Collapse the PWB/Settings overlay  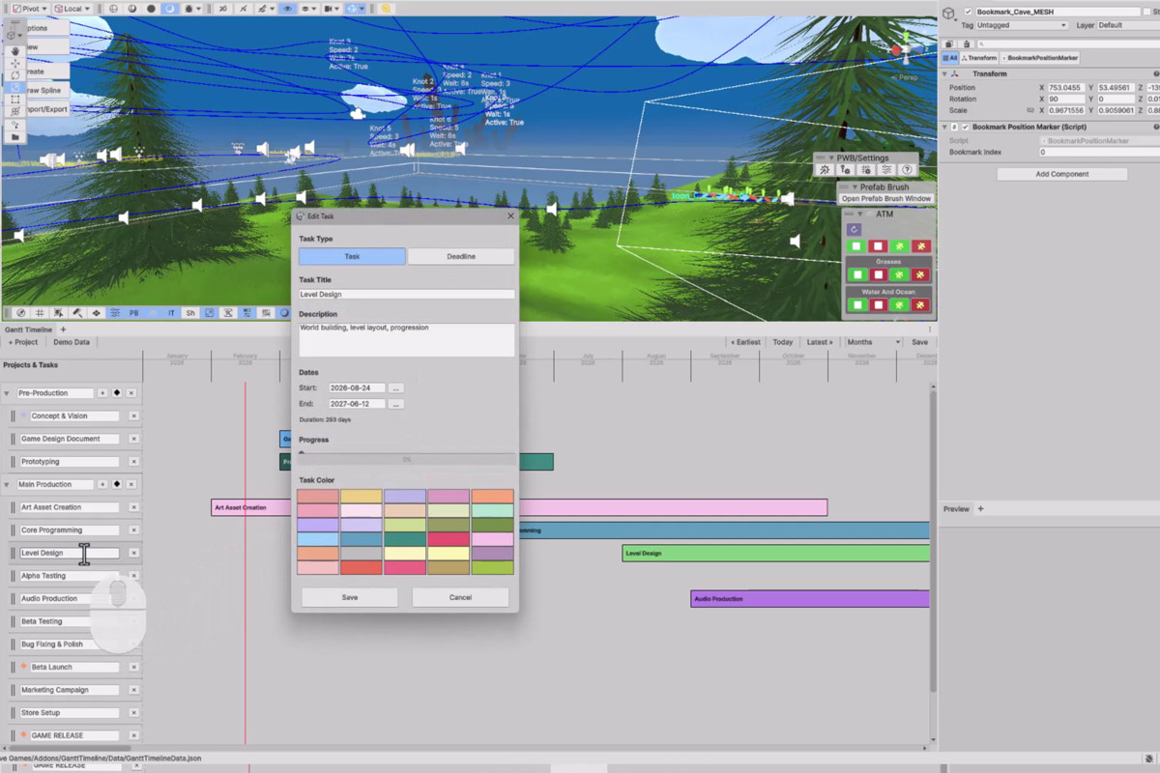(829, 157)
